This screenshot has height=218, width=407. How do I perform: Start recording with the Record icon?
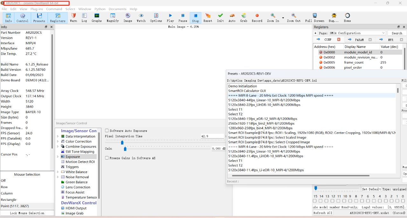pos(257,17)
